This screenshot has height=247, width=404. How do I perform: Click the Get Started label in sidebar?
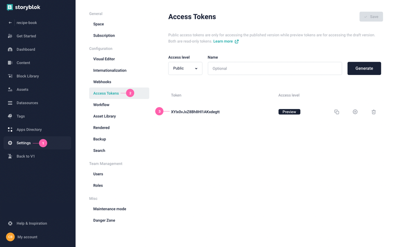click(26, 36)
